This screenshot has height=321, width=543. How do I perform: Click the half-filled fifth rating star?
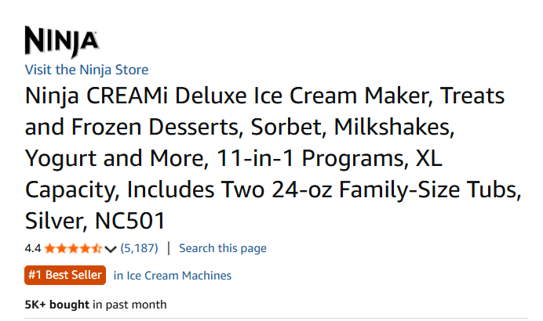97,249
